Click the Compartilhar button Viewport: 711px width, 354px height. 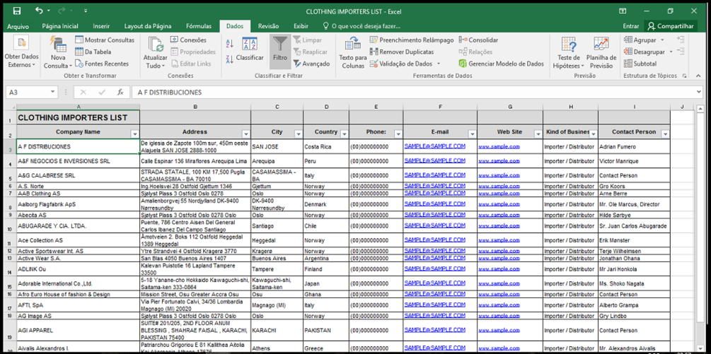click(671, 26)
